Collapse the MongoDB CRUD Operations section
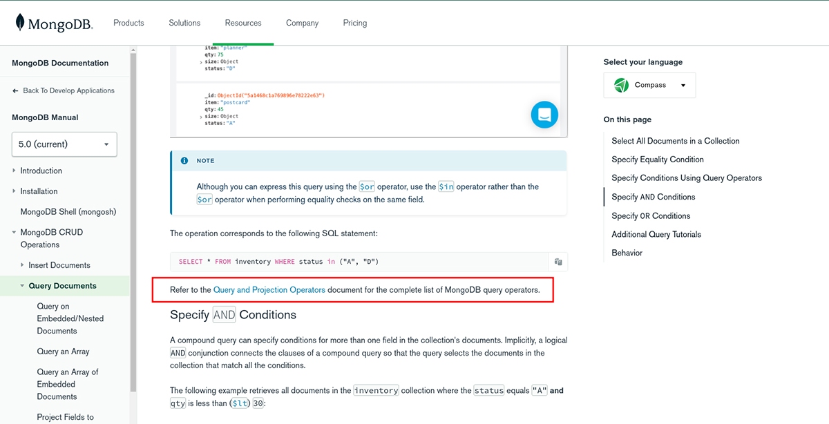The width and height of the screenshot is (829, 424). (x=15, y=233)
